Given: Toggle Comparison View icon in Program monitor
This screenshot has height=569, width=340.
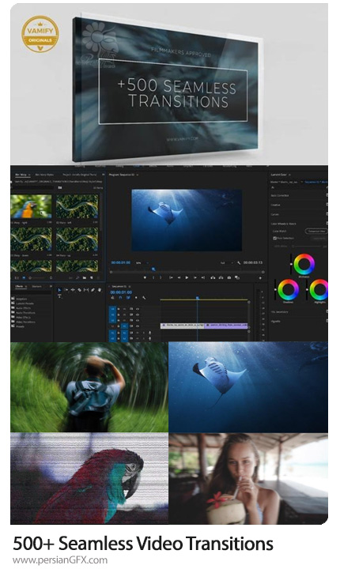Looking at the screenshot, I should tap(237, 277).
